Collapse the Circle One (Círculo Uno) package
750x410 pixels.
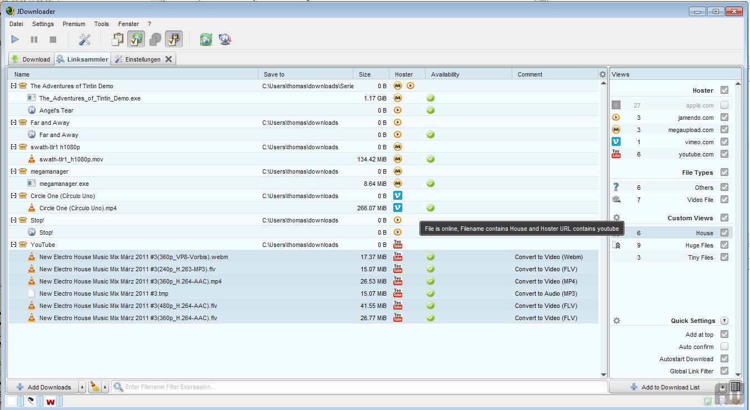pyautogui.click(x=14, y=196)
